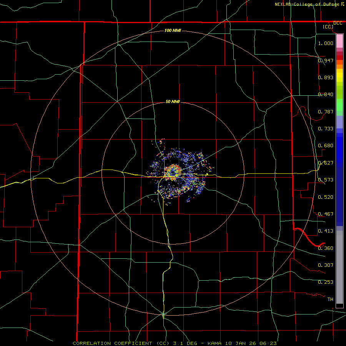Select the 0.360 legend value

pyautogui.click(x=326, y=248)
